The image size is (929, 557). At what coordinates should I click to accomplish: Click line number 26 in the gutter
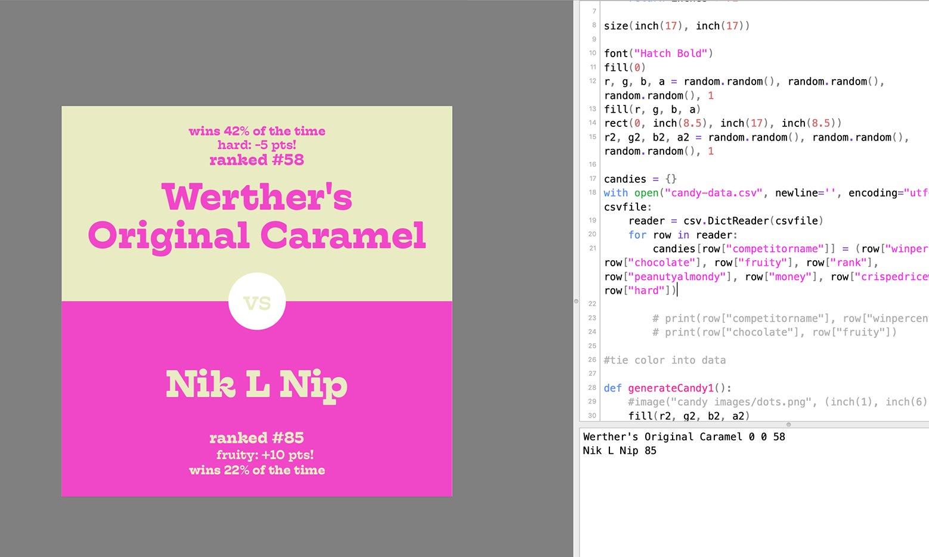pos(593,360)
